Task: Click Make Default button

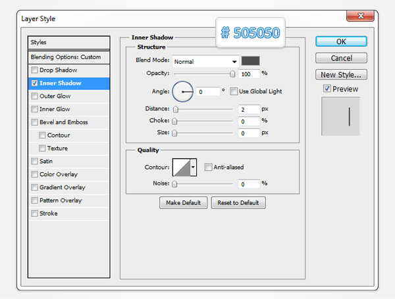Action: click(184, 203)
